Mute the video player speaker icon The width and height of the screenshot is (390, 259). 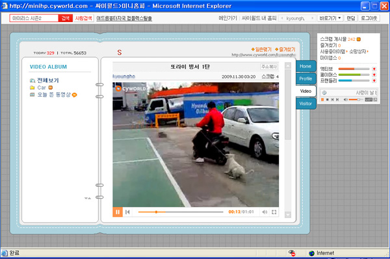(x=265, y=212)
